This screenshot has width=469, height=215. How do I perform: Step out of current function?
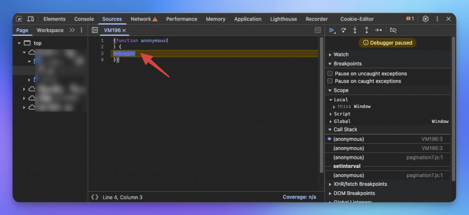(x=366, y=30)
